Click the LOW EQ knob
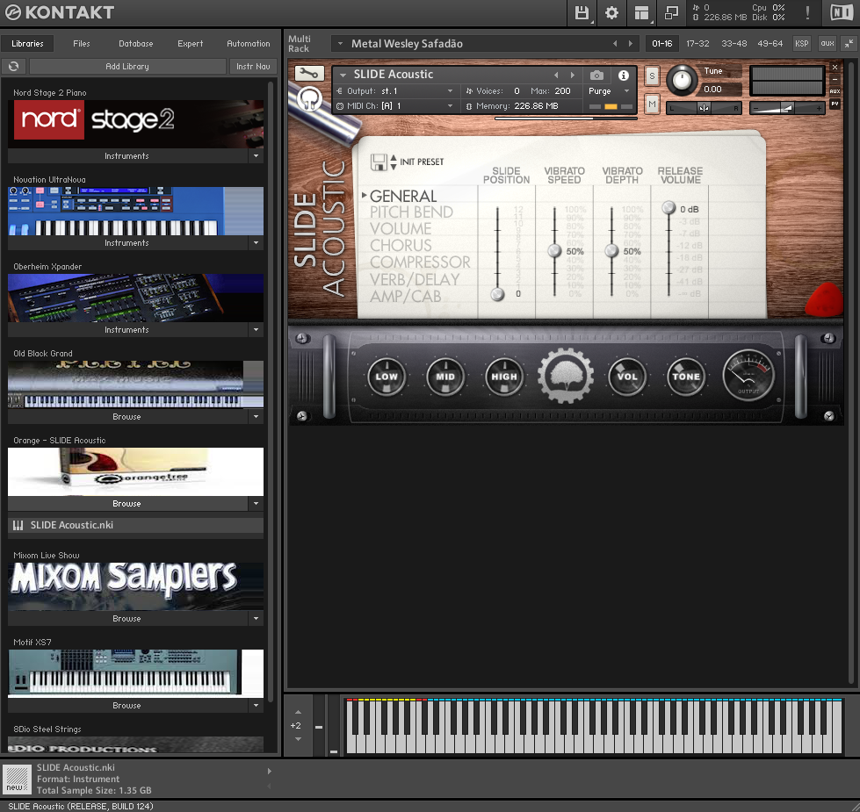The width and height of the screenshot is (860, 812). 387,377
